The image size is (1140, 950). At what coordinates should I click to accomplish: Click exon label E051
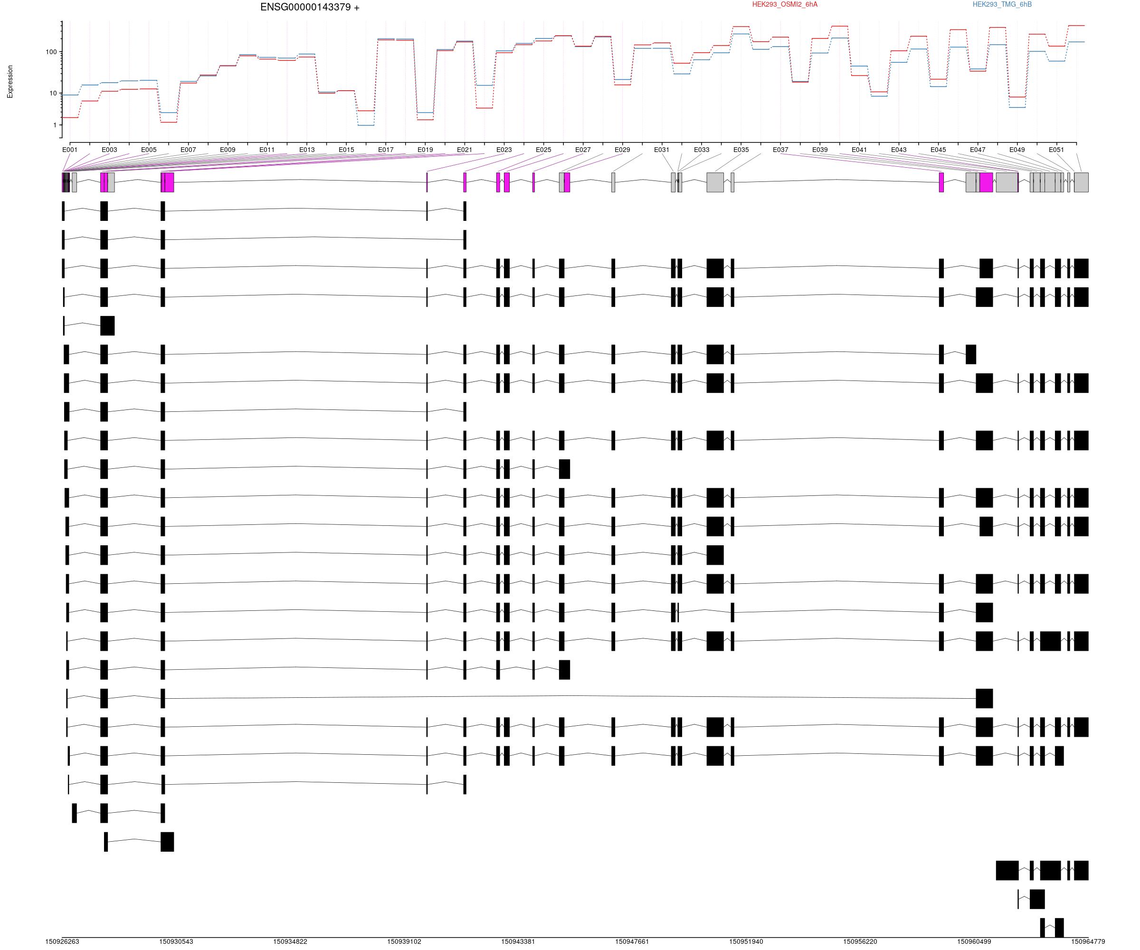(x=1056, y=150)
